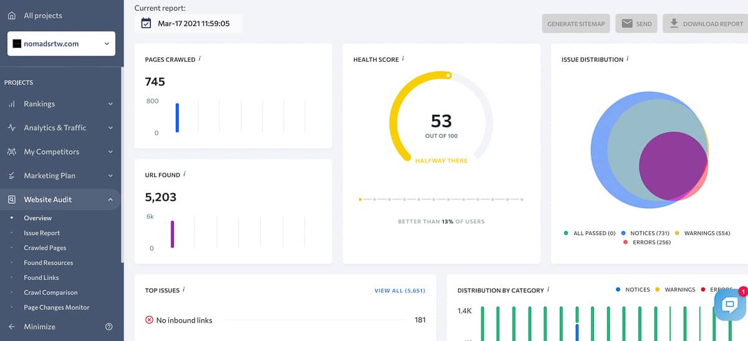Click the blue bar in Pages Crawled chart
This screenshot has height=341, width=748.
coord(177,118)
